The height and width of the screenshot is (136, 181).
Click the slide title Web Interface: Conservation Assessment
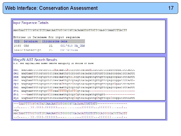pos(51,8)
